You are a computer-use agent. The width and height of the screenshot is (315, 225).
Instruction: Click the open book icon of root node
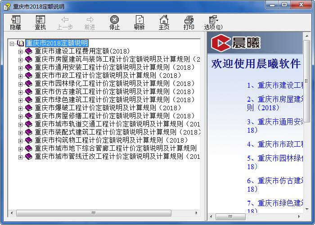20,43
